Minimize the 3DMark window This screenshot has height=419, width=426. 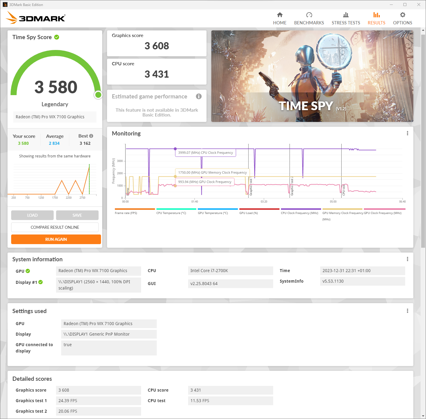tap(391, 5)
